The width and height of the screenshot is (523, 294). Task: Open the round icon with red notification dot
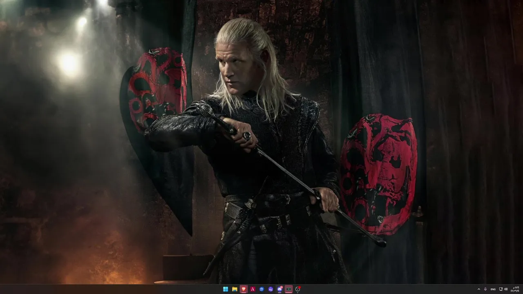click(x=298, y=289)
